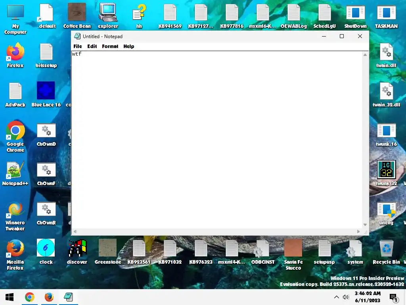Open Chrome from the taskbar

[x=29, y=297]
